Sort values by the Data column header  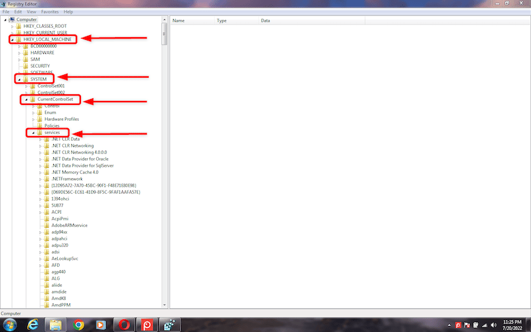point(311,21)
